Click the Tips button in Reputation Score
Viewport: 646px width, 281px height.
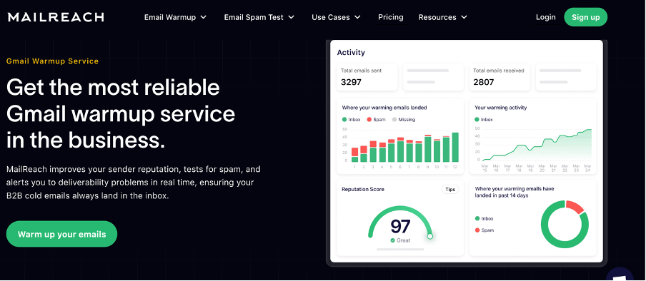450,189
